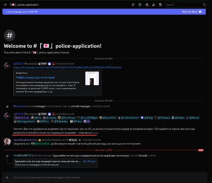
Task: Click the plus attachment icon in message bar
Action: [x=7, y=177]
